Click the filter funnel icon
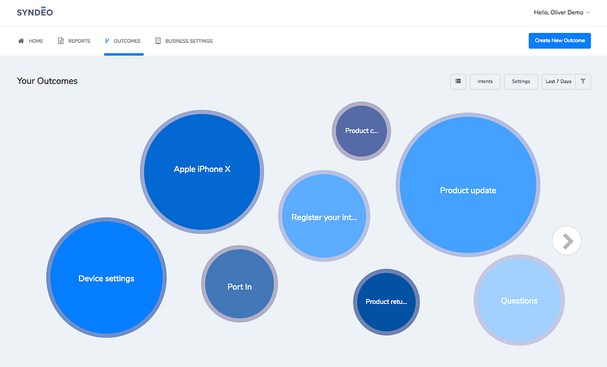607x367 pixels. tap(583, 81)
